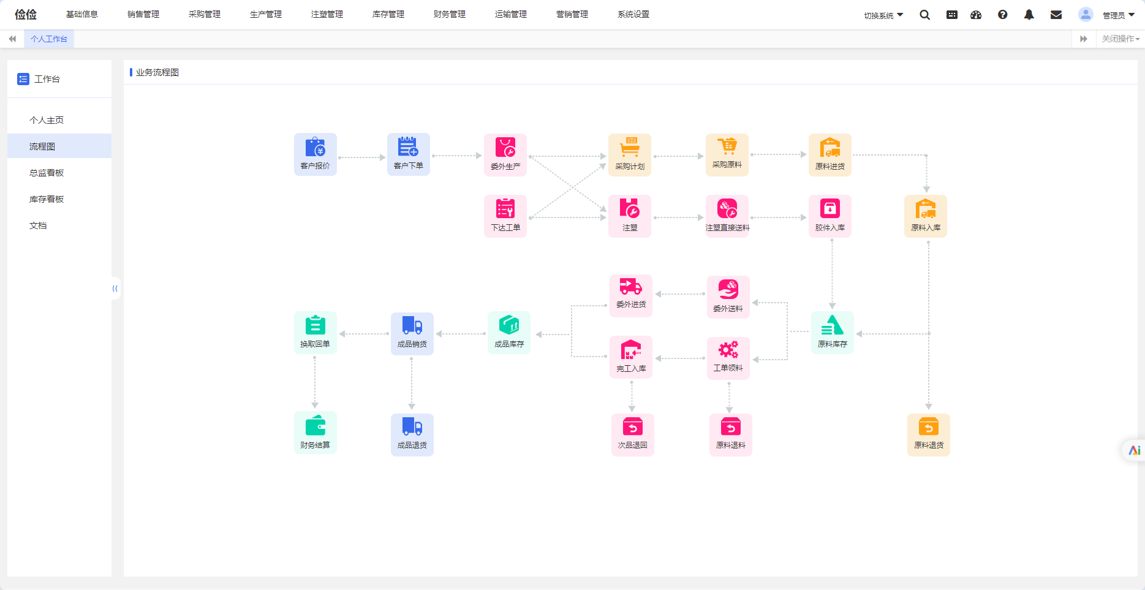Click the 工作台 list icon in sidebar

pyautogui.click(x=23, y=79)
